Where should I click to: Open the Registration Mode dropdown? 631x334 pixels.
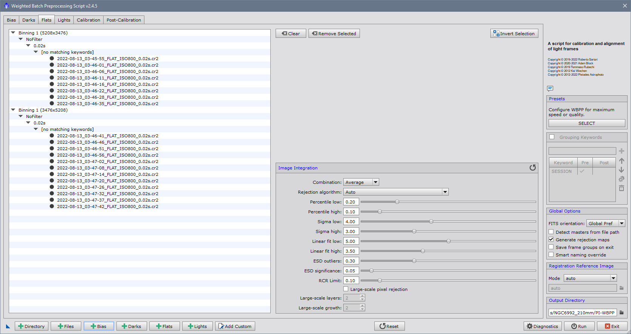click(x=590, y=278)
